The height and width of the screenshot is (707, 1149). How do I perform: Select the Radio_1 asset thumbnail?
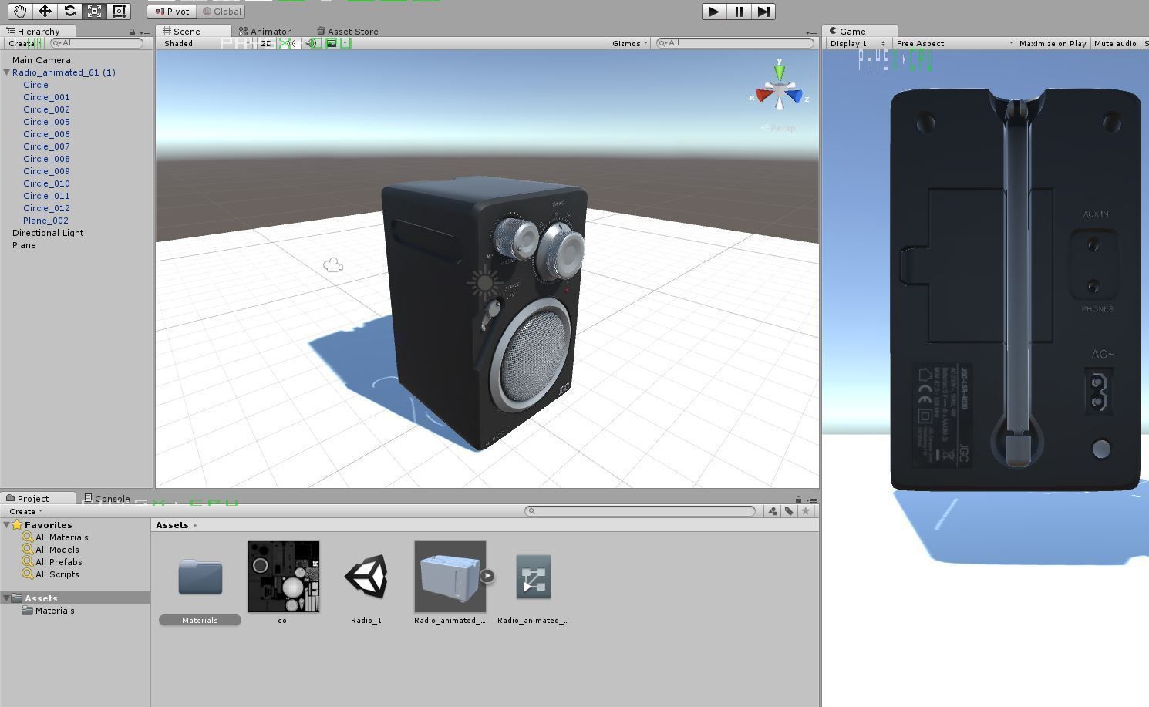(x=366, y=576)
